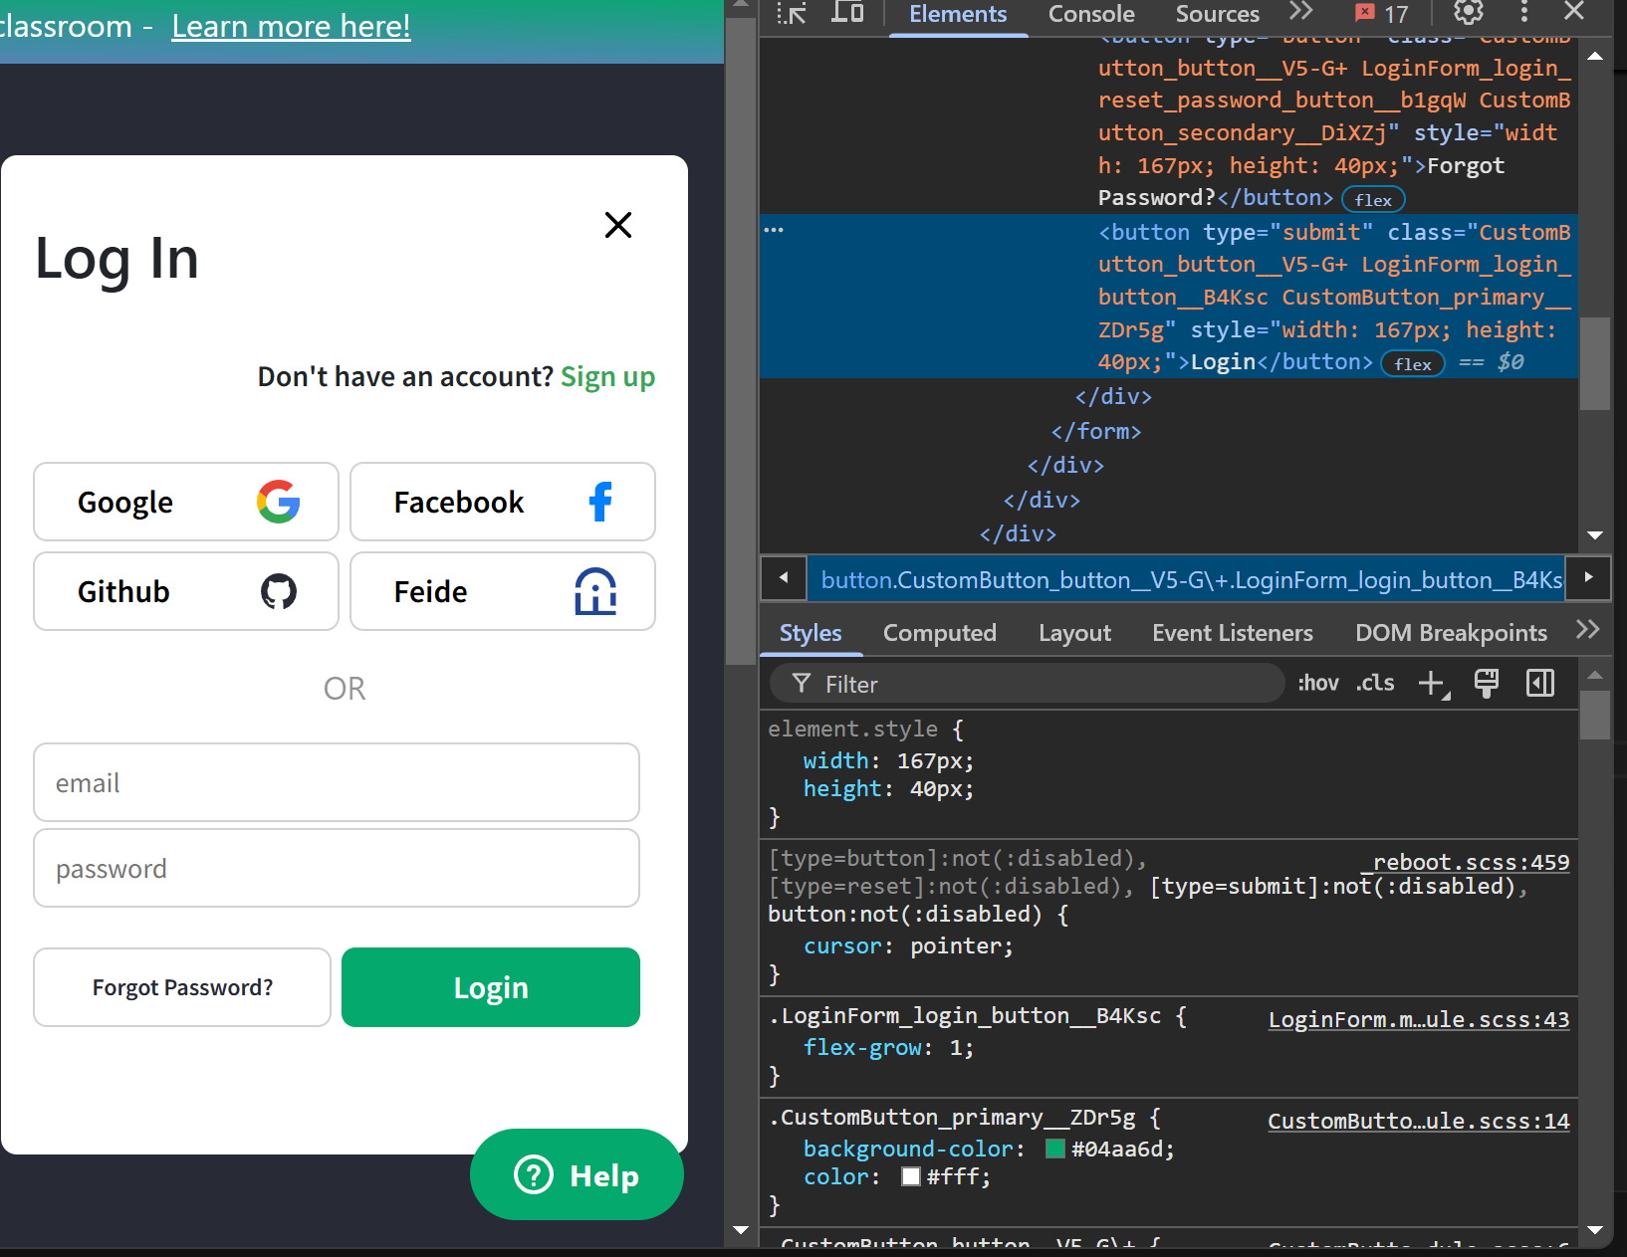The height and width of the screenshot is (1257, 1627).
Task: Open the DevTools three-dot menu
Action: coord(1523,14)
